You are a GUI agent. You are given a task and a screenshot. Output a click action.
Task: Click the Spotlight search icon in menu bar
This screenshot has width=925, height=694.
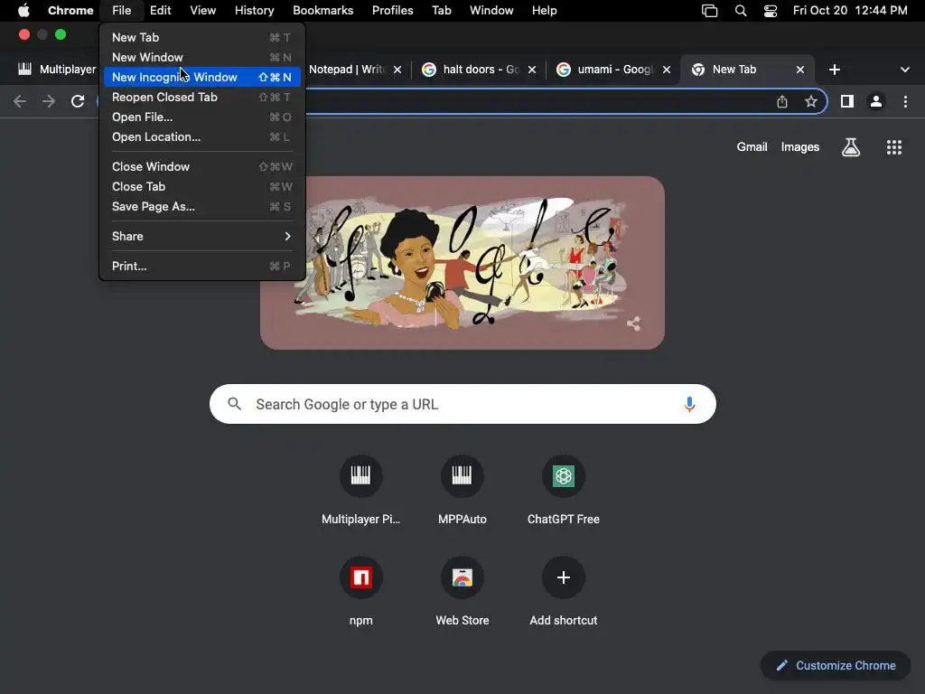coord(741,11)
